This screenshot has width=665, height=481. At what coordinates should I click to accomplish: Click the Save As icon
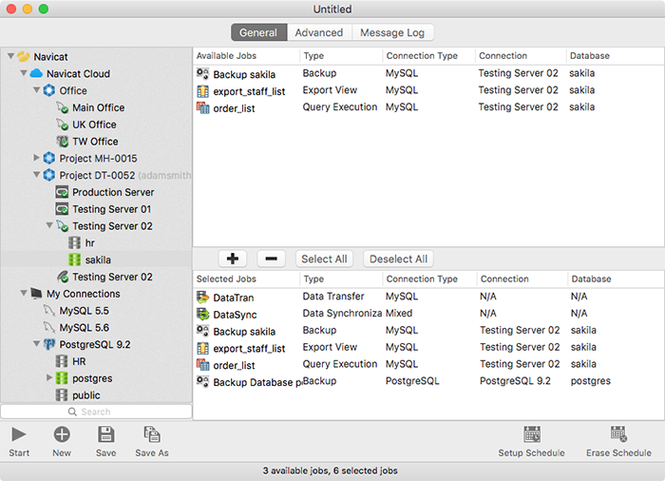(x=152, y=434)
